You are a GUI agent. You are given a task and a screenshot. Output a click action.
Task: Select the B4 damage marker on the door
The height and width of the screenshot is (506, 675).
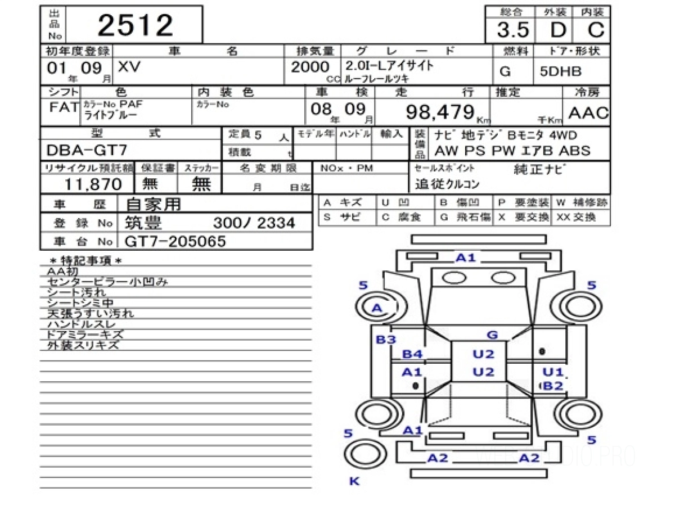(412, 354)
